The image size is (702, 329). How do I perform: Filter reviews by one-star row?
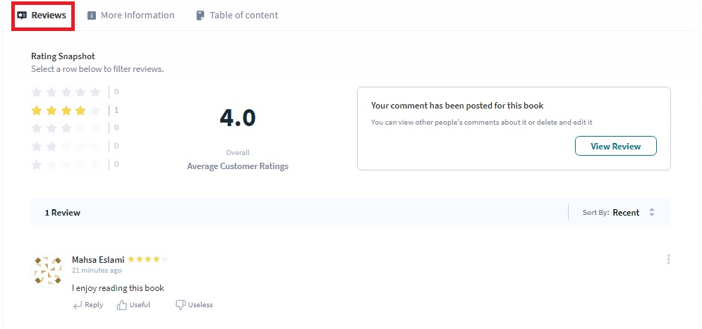coord(68,165)
